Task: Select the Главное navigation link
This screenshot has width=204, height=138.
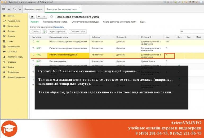Action: [34, 22]
